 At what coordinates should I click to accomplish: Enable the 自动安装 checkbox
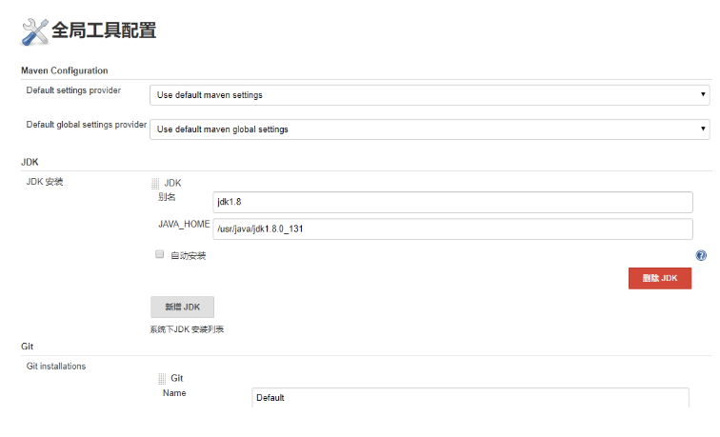[160, 255]
